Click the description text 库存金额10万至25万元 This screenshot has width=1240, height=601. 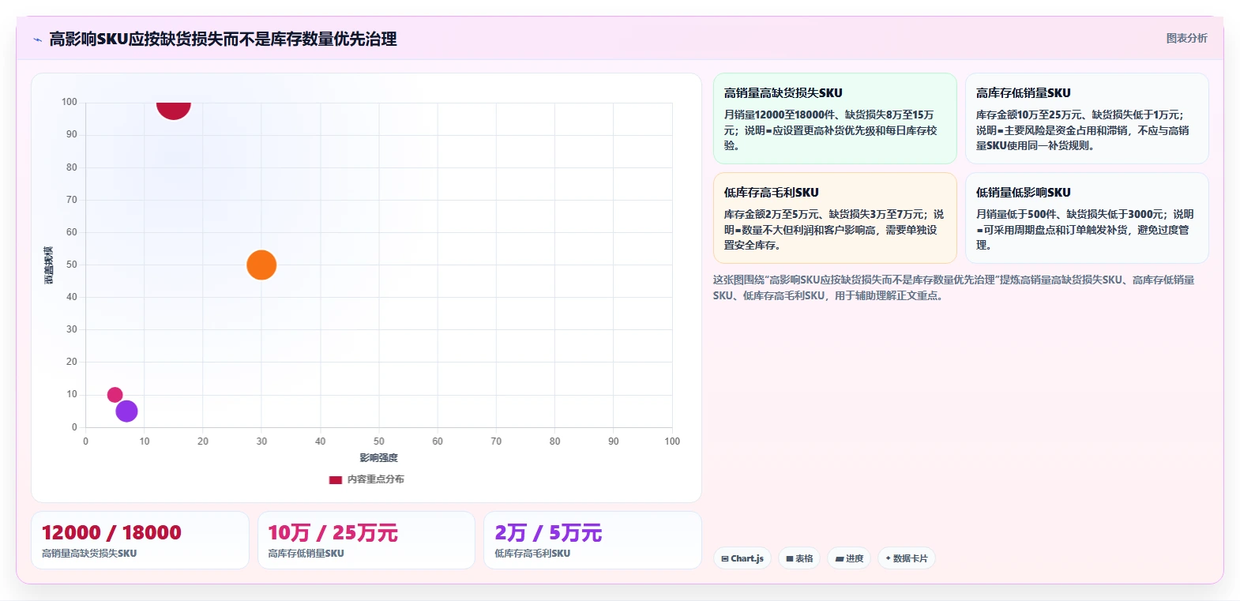(x=1082, y=130)
